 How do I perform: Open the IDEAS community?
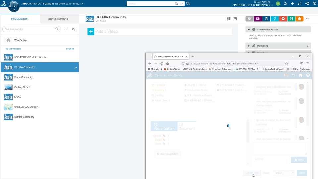click(40, 97)
